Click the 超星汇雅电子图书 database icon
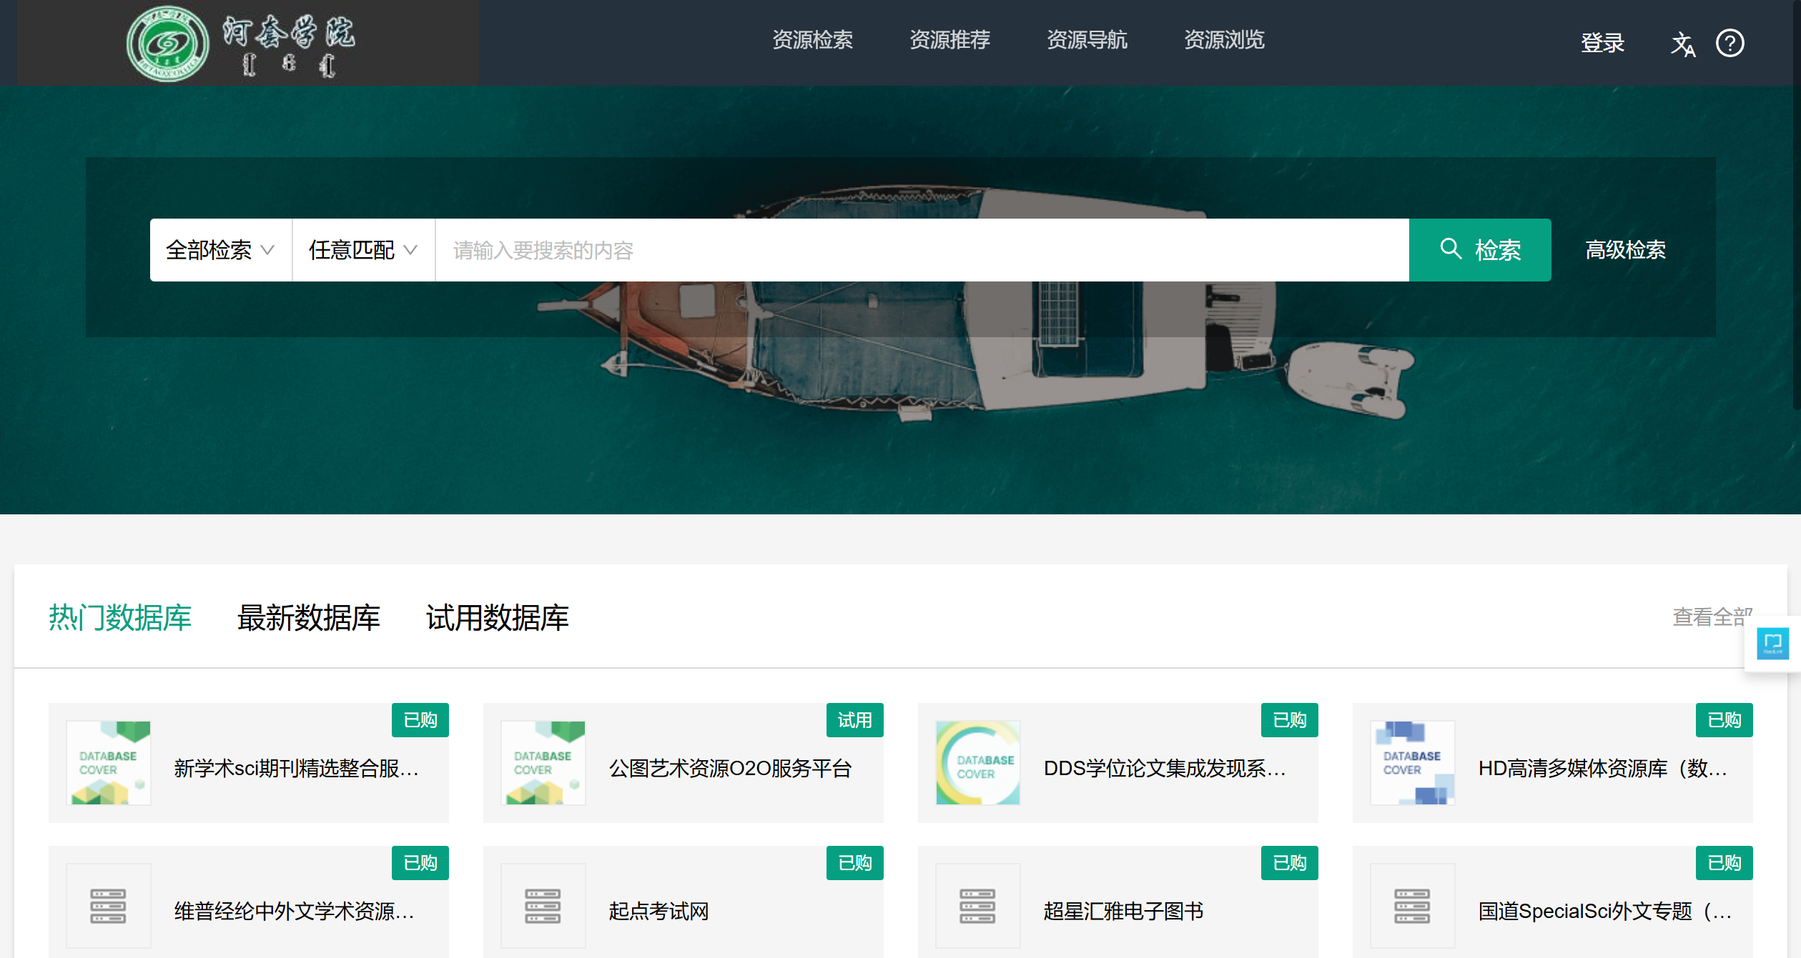Viewport: 1801px width, 958px height. (977, 905)
